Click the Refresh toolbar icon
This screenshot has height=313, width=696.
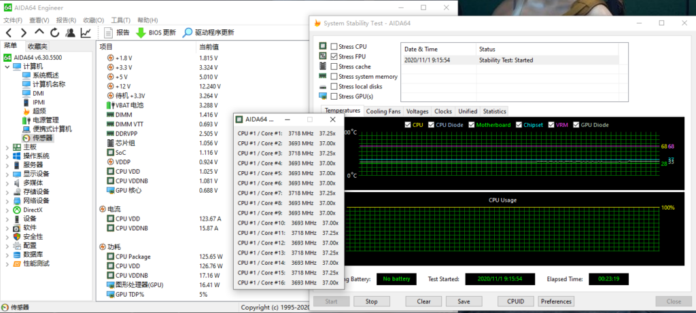click(x=54, y=33)
